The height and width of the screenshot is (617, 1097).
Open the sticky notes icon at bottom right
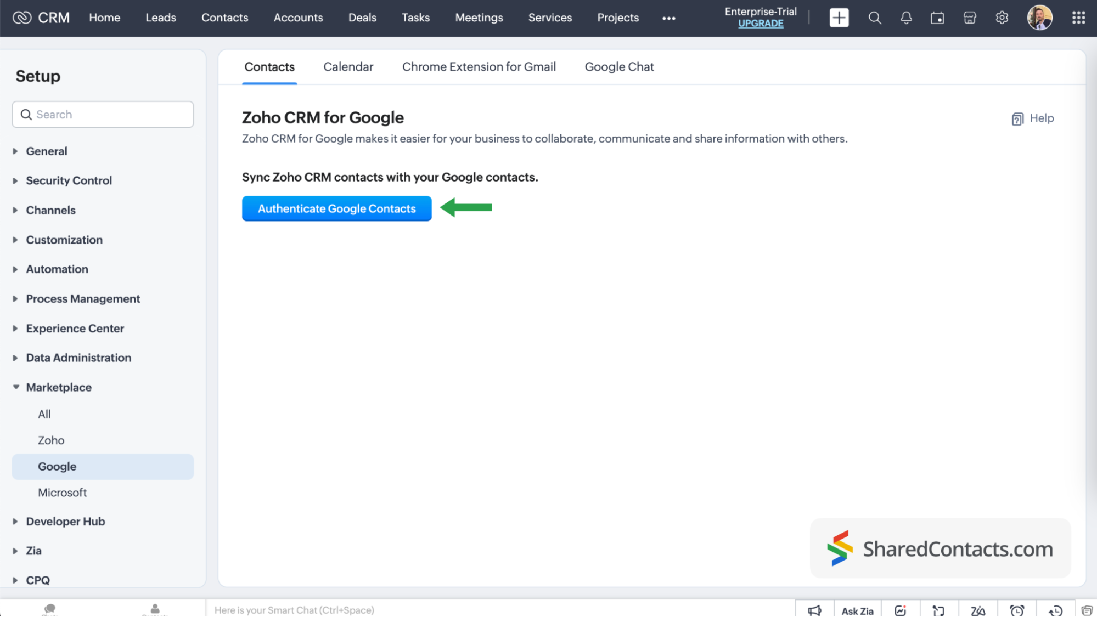[x=1087, y=610]
